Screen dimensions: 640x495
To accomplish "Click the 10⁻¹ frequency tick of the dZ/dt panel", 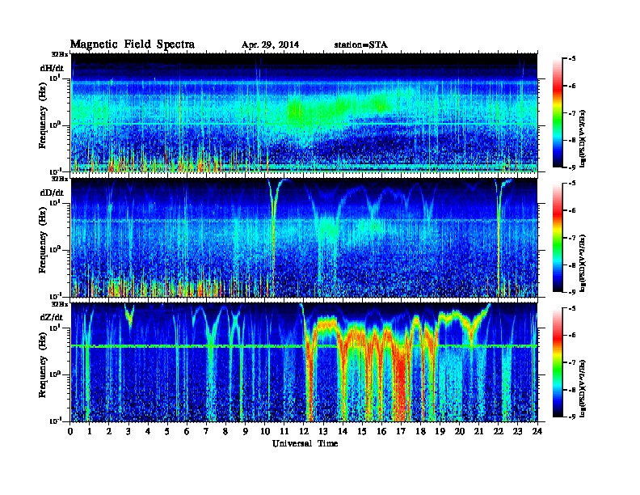I will [55, 421].
